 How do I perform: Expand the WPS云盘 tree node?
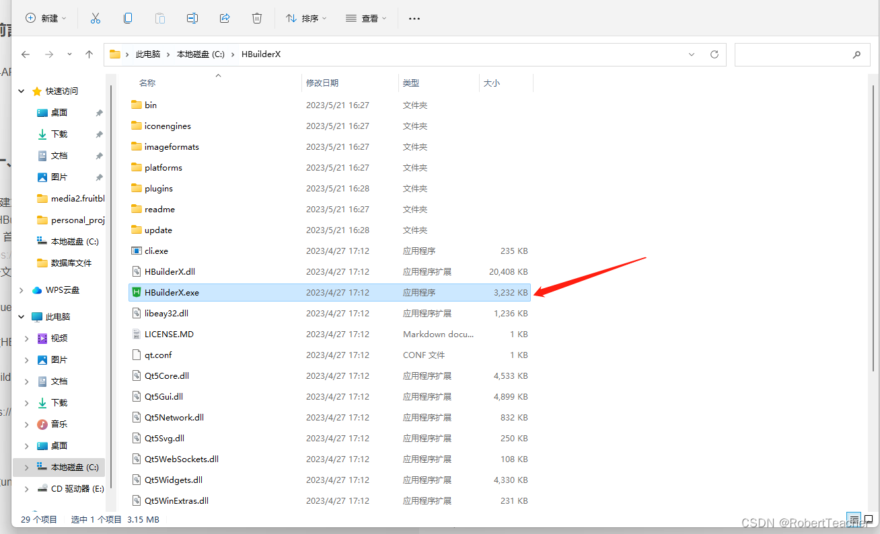22,290
